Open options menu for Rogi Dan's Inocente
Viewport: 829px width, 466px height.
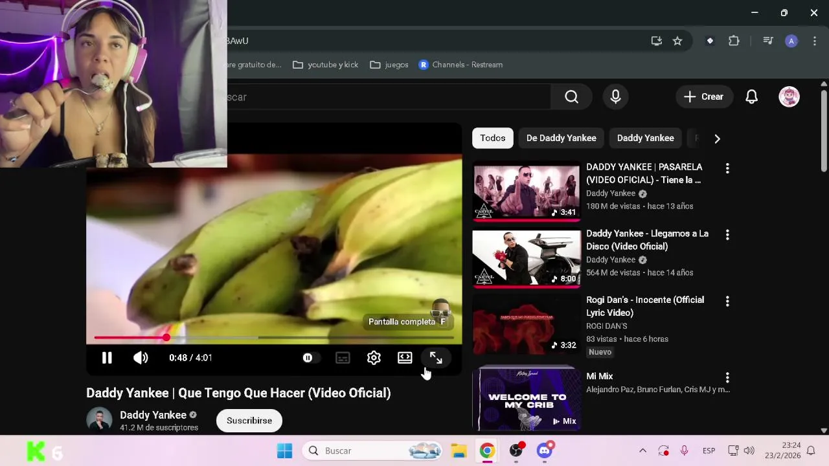pos(727,302)
